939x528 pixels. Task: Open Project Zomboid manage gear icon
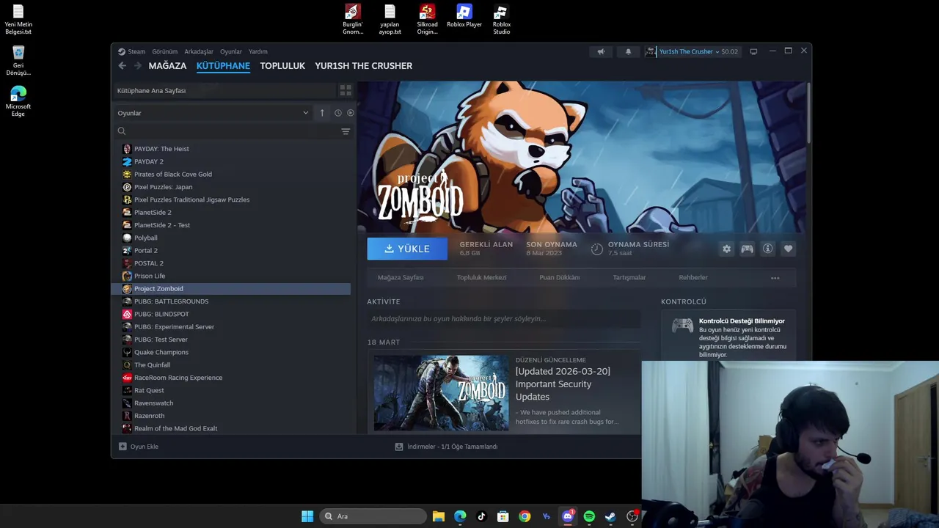click(x=726, y=249)
